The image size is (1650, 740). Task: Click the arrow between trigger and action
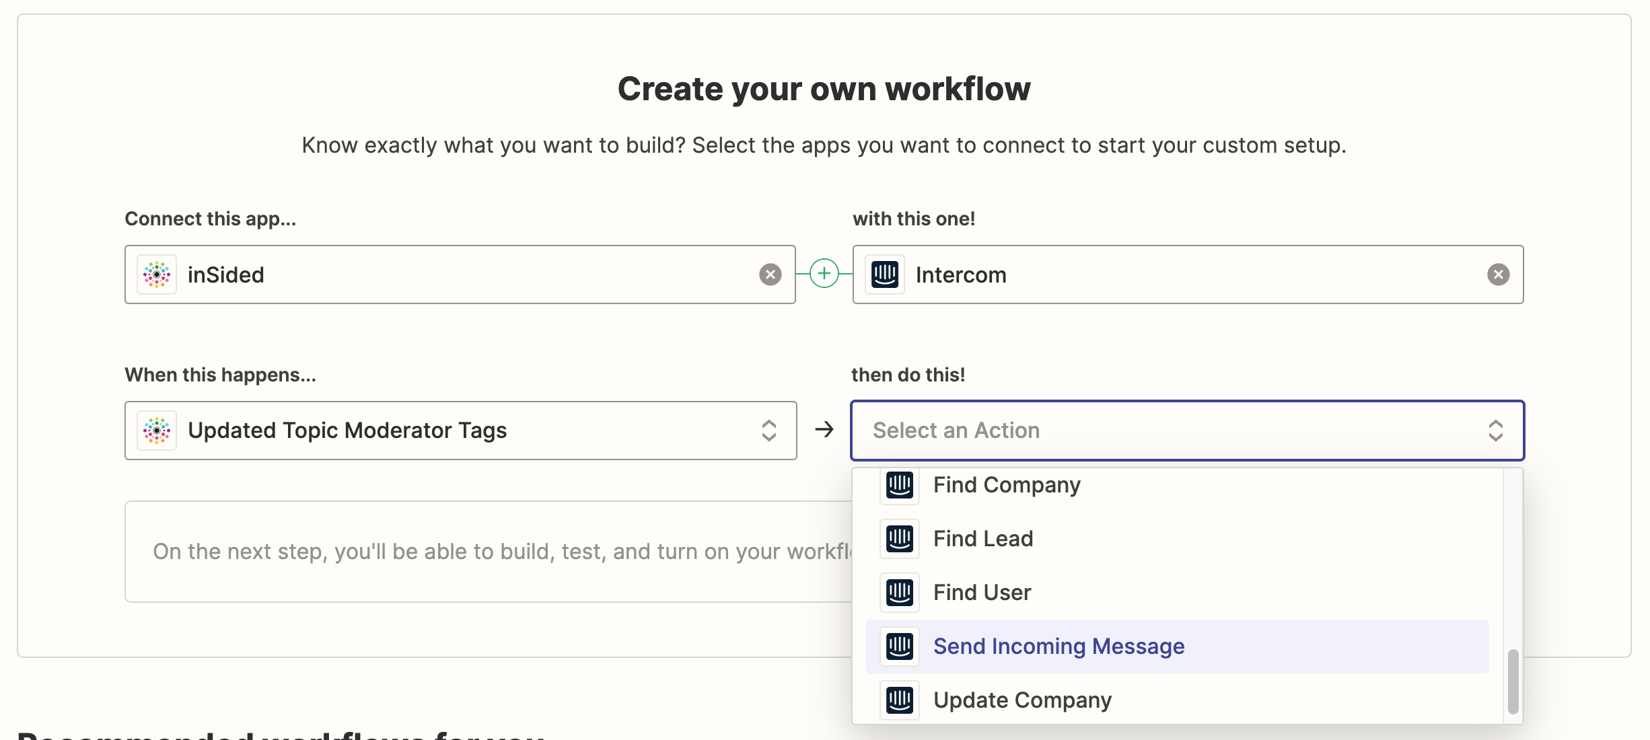coord(824,429)
